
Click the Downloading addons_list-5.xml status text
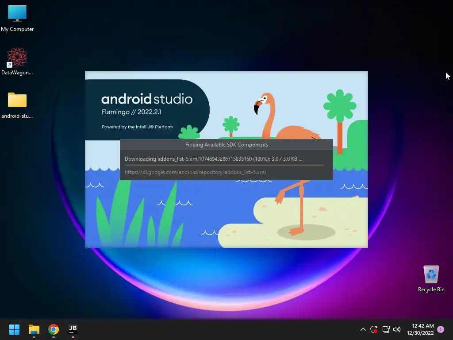tap(214, 159)
